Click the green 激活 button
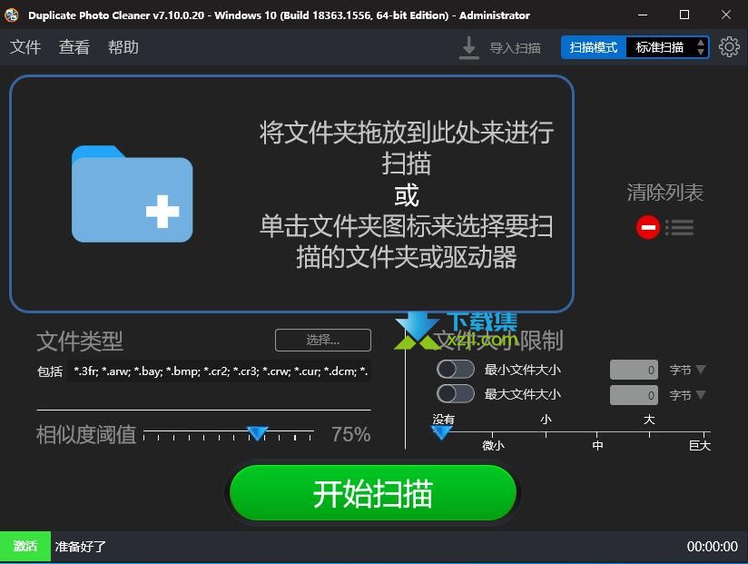The height and width of the screenshot is (564, 748). tap(25, 546)
